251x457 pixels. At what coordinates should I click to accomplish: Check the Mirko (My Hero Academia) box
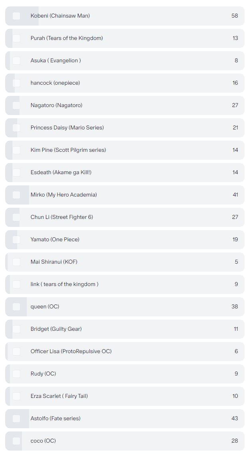[x=16, y=195]
